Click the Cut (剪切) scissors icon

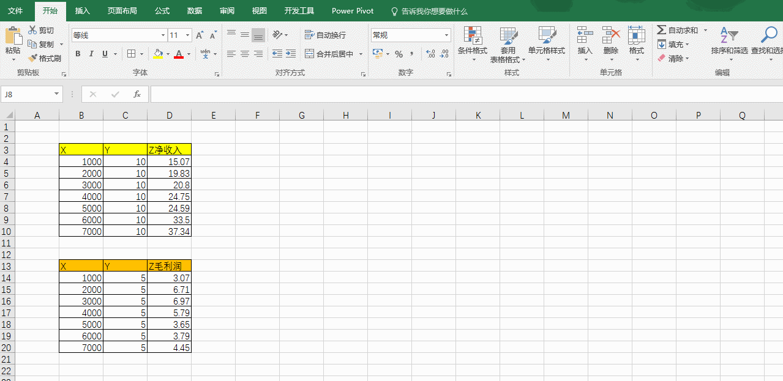[x=32, y=30]
